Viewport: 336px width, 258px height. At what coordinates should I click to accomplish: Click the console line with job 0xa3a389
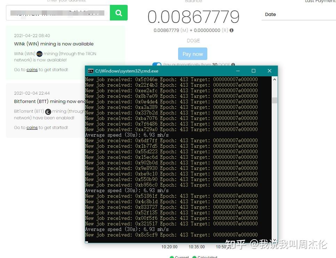(171, 107)
